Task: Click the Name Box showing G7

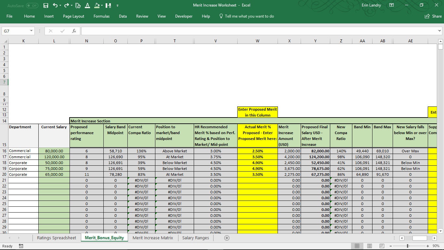Action: pyautogui.click(x=16, y=31)
